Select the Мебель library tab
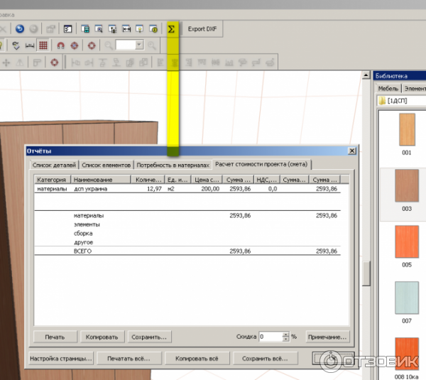 pos(388,88)
